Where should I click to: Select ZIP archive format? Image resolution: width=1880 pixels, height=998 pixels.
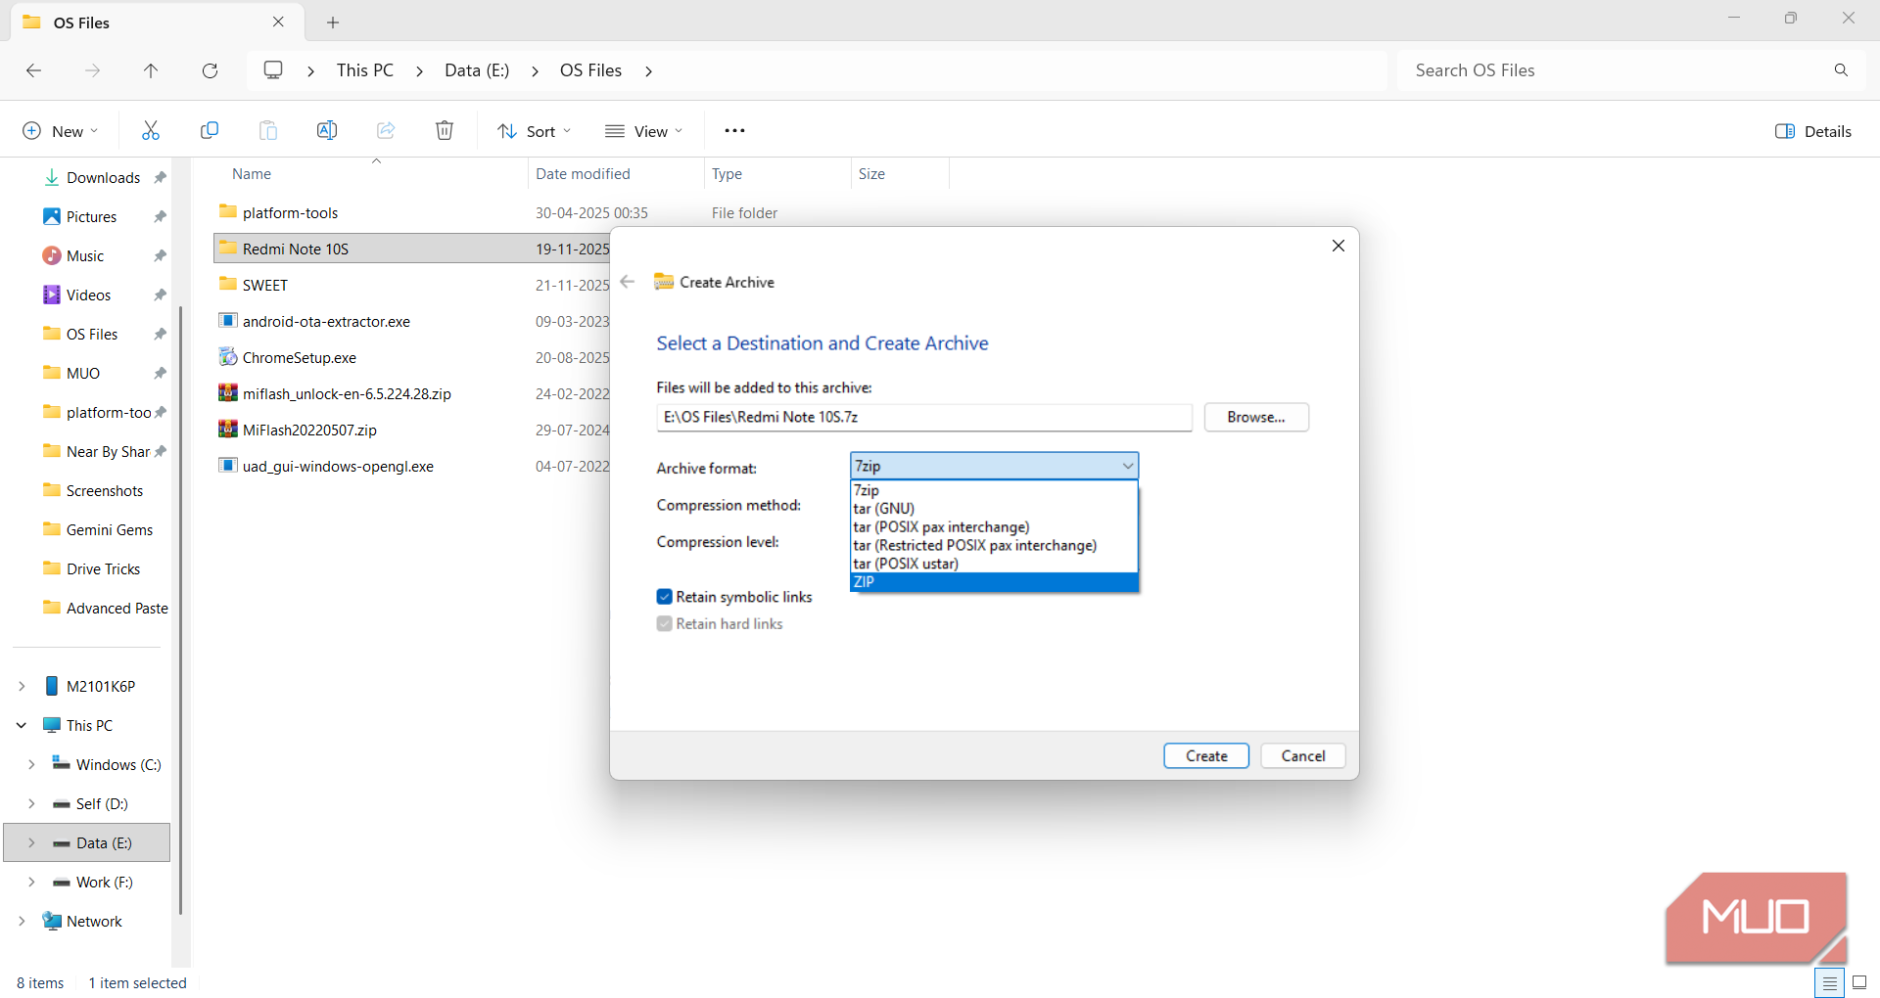[994, 581]
